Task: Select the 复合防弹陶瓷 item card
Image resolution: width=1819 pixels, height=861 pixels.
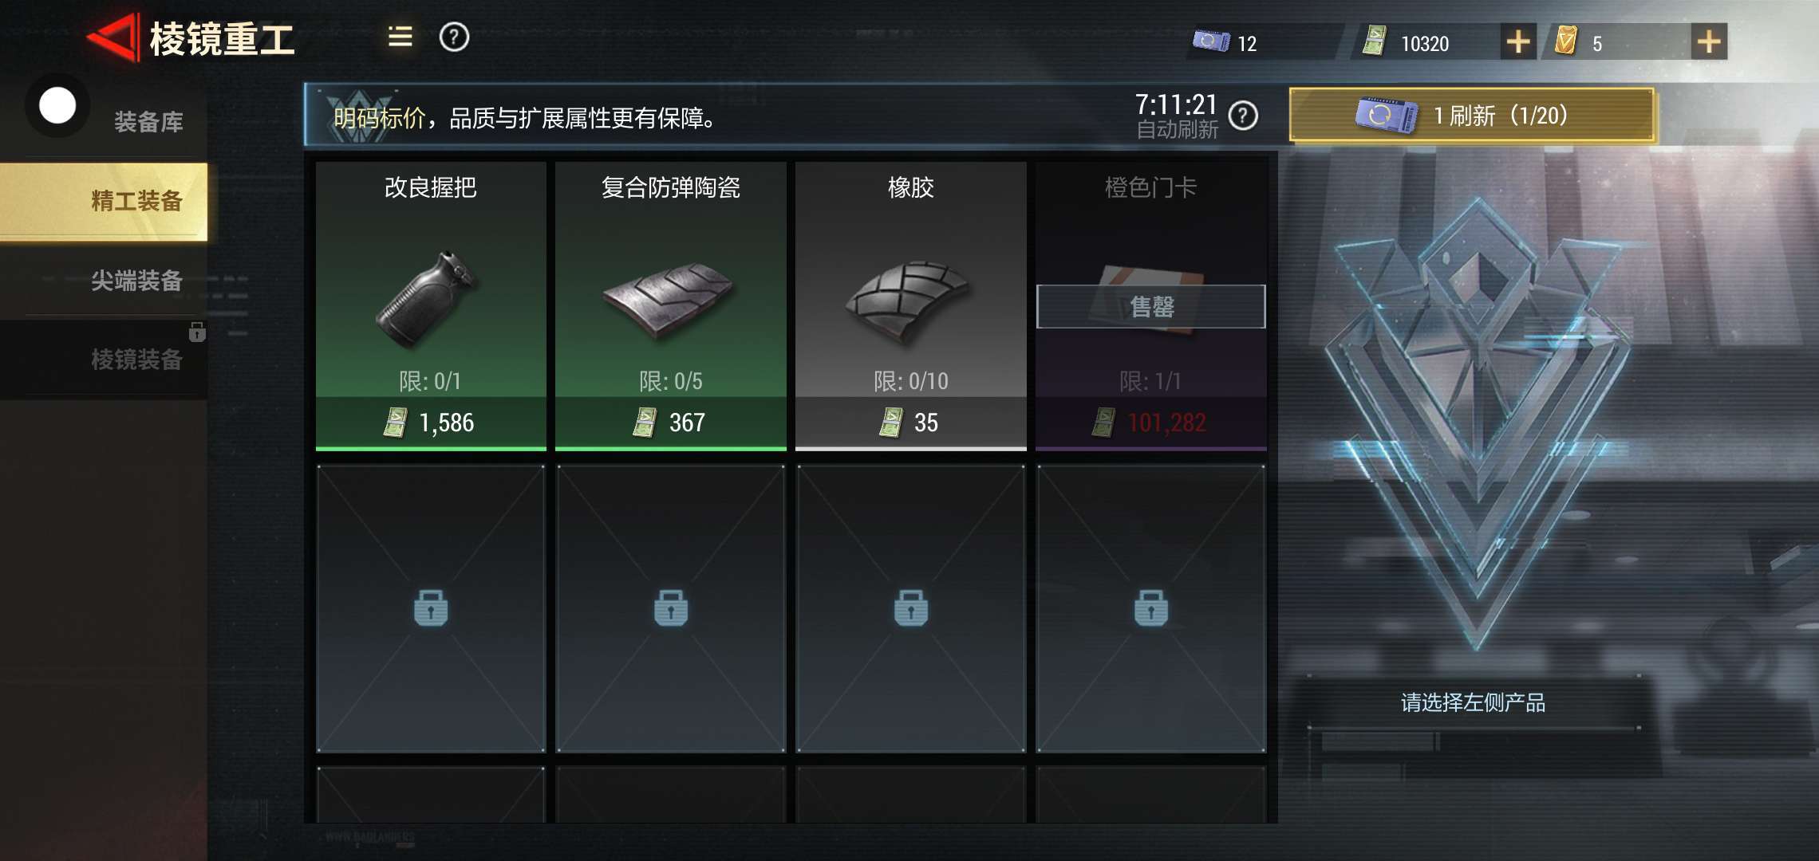Action: 671,305
